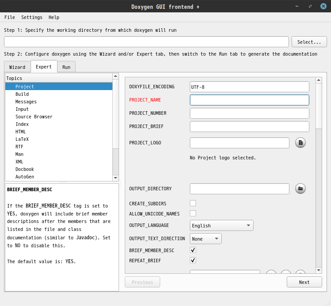The width and height of the screenshot is (331, 306).
Task: Enable the ALLOW_UNICODE_NAMES checkbox
Action: point(193,213)
